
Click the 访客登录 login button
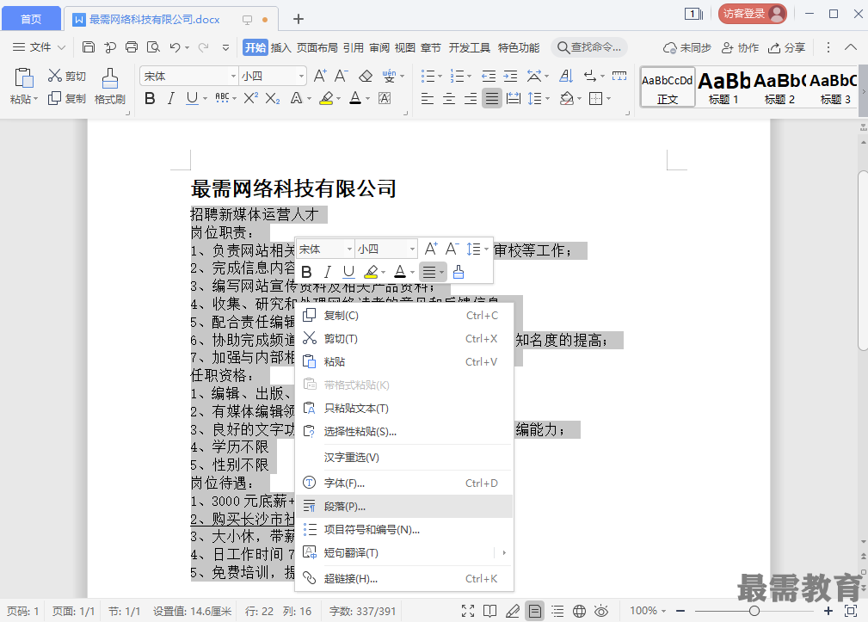pos(753,14)
